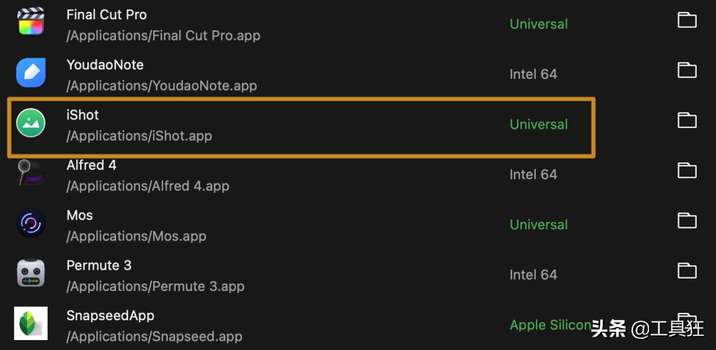Click the Universal label for Mos
Screen dimensions: 716x350
click(538, 225)
